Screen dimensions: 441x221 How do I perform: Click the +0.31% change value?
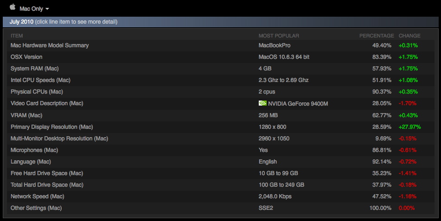tap(408, 45)
